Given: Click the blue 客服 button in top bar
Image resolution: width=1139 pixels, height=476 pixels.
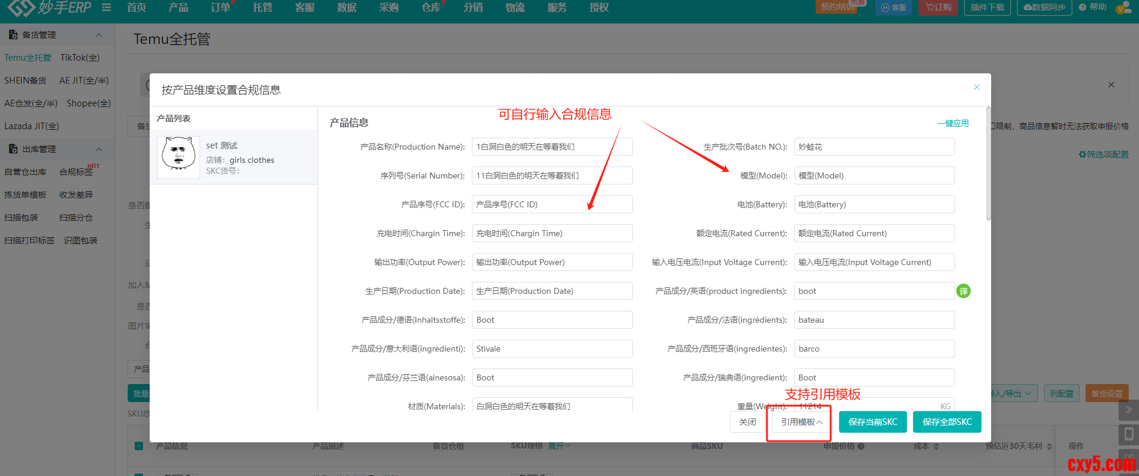Looking at the screenshot, I should tap(894, 7).
